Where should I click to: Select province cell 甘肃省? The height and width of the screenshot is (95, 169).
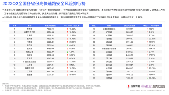pos(109,39)
